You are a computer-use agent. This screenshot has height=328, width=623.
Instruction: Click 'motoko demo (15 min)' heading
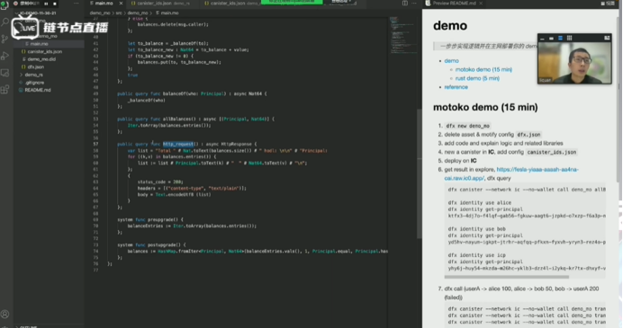pyautogui.click(x=485, y=107)
